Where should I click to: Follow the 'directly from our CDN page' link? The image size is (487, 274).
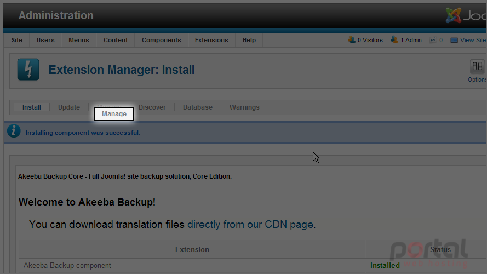click(250, 224)
